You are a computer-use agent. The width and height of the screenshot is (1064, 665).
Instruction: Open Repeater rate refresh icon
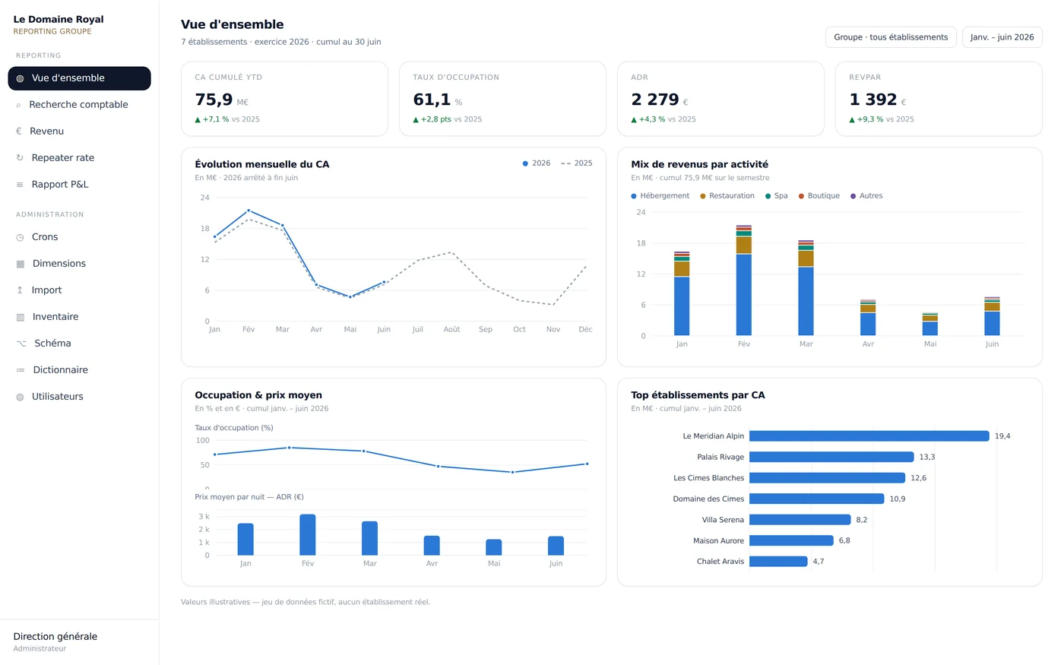[x=20, y=158]
